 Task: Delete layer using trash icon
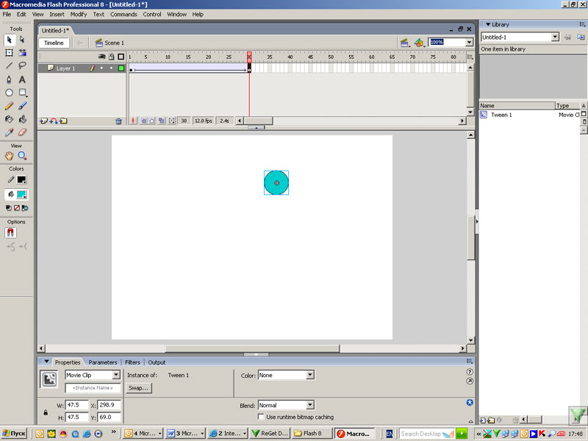pos(118,121)
